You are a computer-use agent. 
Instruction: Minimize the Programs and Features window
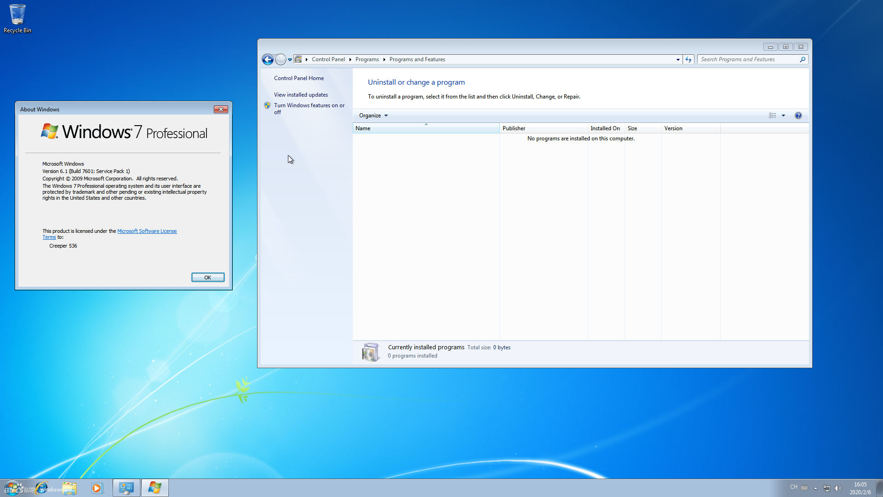click(x=770, y=46)
